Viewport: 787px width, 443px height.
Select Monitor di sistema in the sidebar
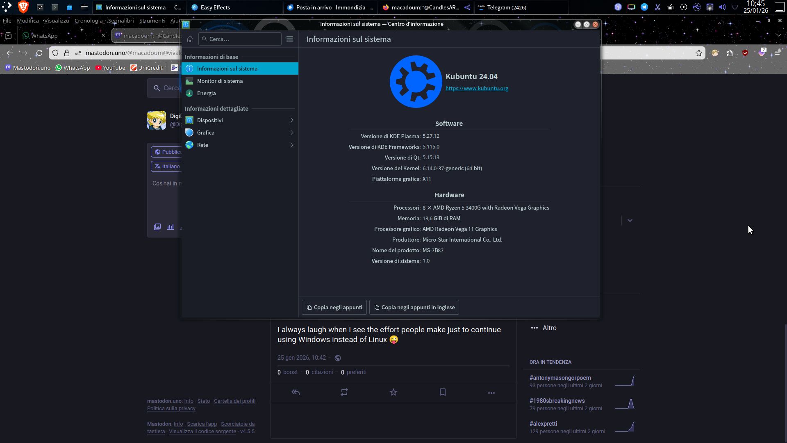(220, 81)
